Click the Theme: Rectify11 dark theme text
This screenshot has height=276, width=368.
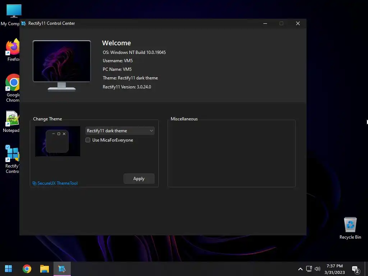point(130,78)
